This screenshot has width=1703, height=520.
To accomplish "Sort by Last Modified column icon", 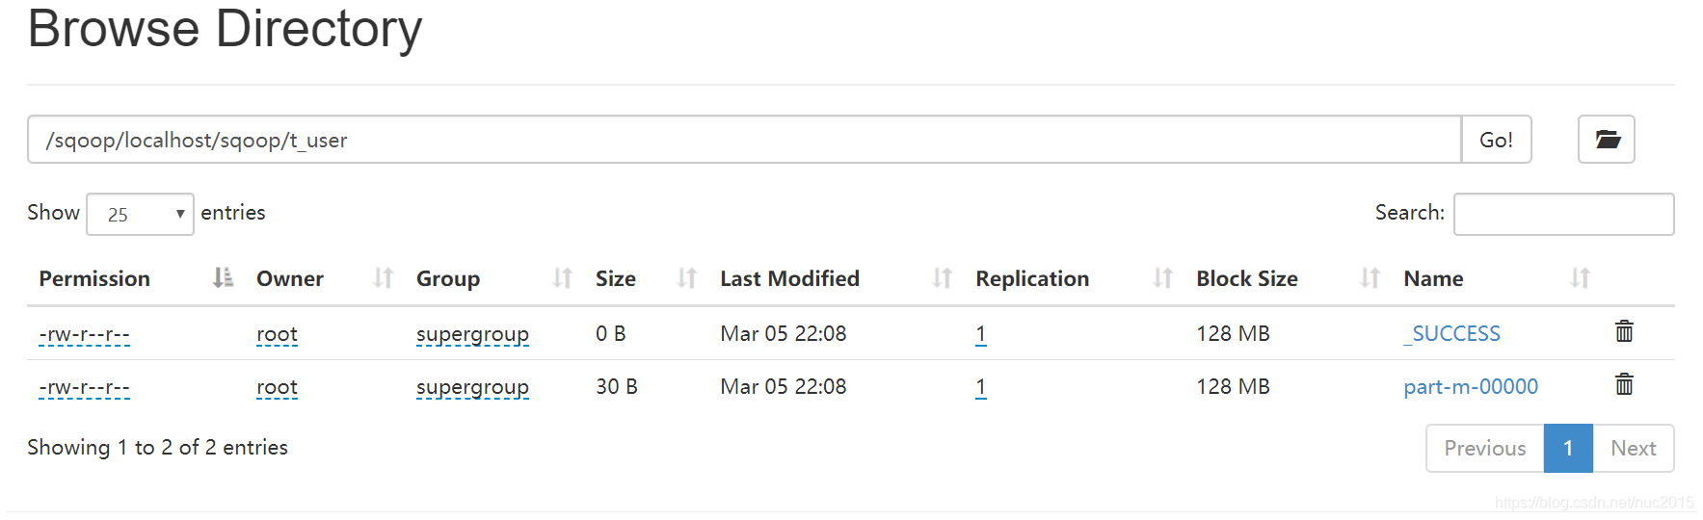I will coord(943,278).
